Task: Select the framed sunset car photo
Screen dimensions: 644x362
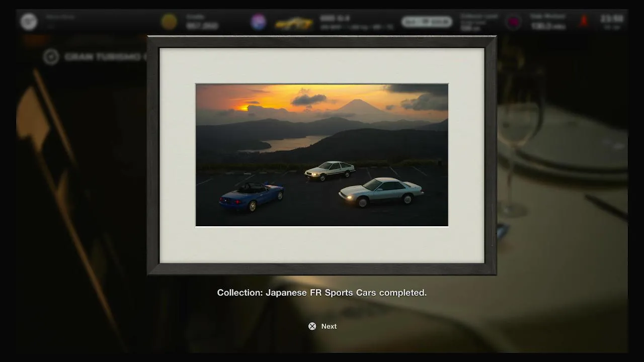Action: tap(322, 155)
